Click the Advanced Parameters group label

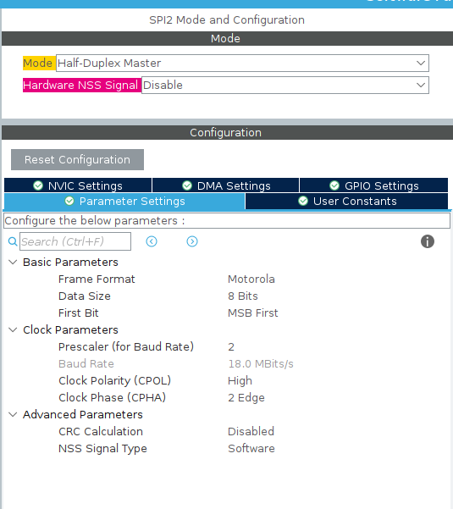tap(83, 414)
